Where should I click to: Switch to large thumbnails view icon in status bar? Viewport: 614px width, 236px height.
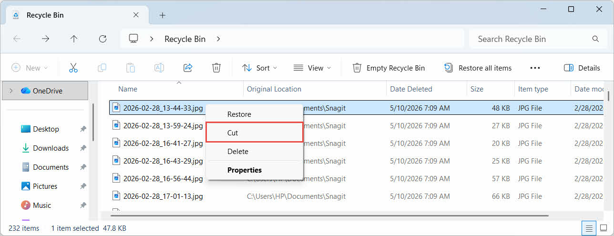coord(603,228)
